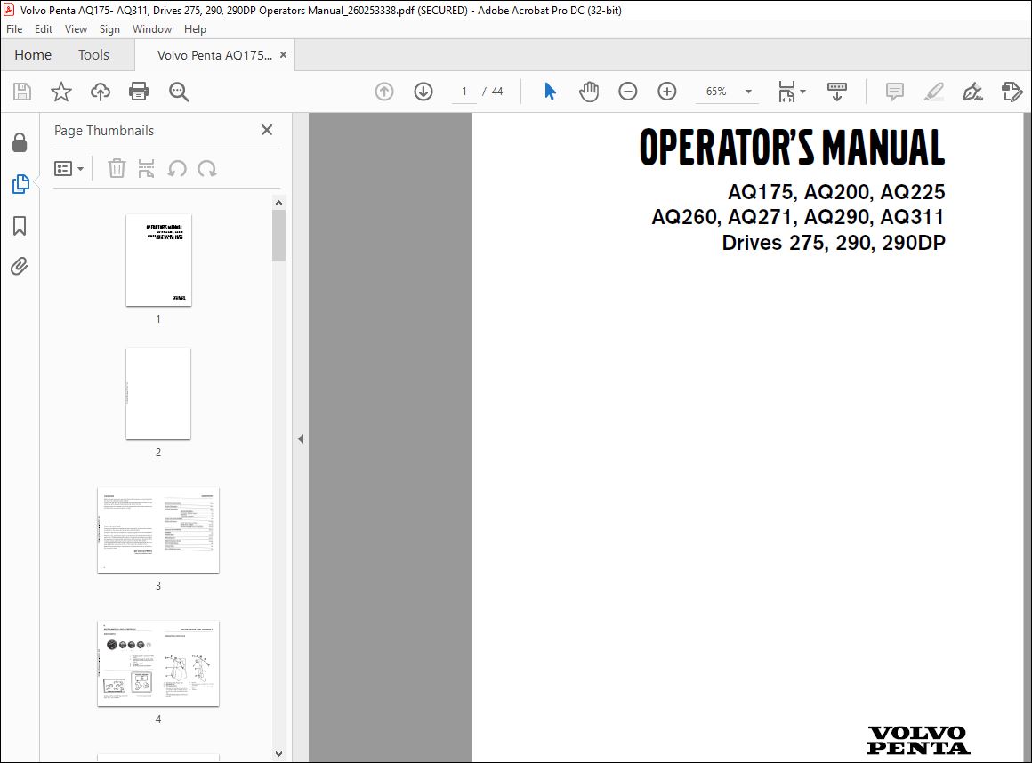Activate the hand pan tool
1032x763 pixels.
589,92
